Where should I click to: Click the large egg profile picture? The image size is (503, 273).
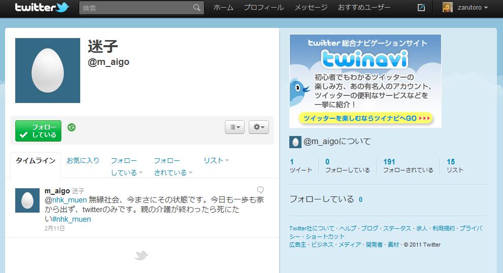pos(48,71)
